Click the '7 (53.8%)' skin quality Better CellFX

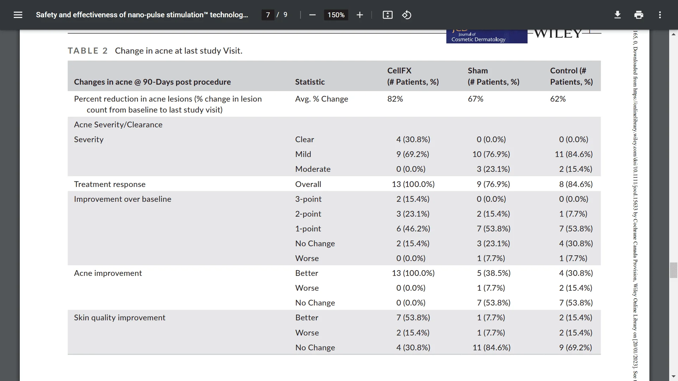413,317
